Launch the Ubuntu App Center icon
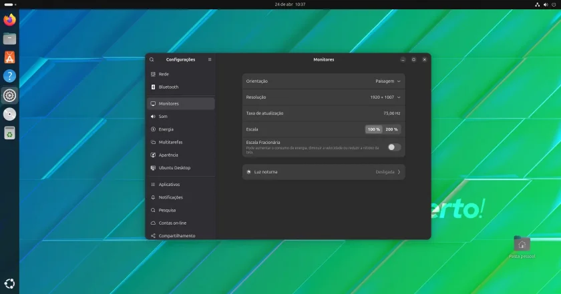The image size is (561, 294). 9,57
